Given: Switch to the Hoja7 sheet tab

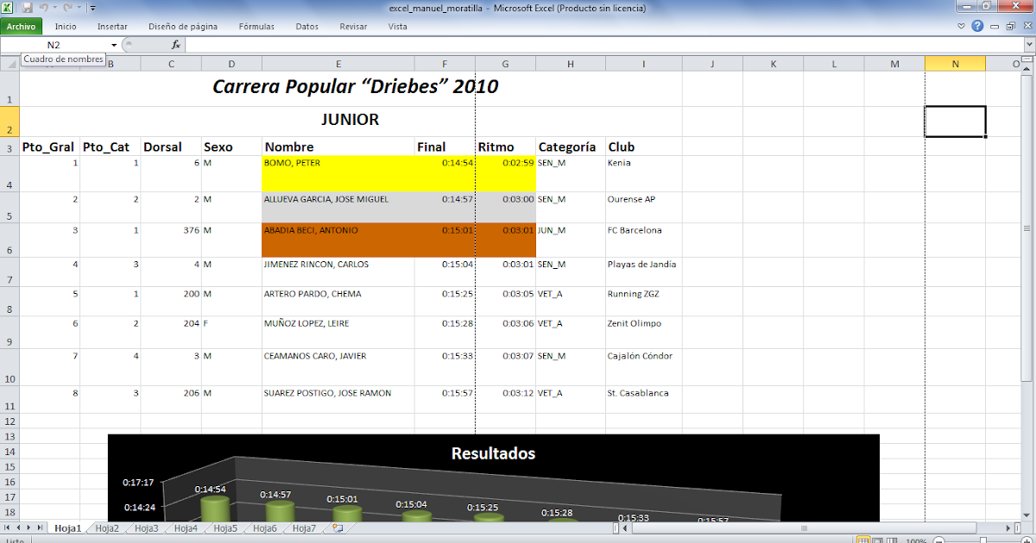Looking at the screenshot, I should [x=305, y=528].
